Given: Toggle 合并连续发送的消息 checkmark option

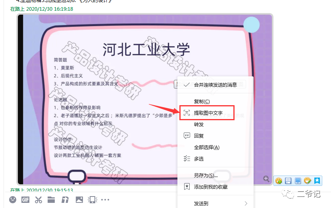Looking at the screenshot, I should pyautogui.click(x=216, y=85).
